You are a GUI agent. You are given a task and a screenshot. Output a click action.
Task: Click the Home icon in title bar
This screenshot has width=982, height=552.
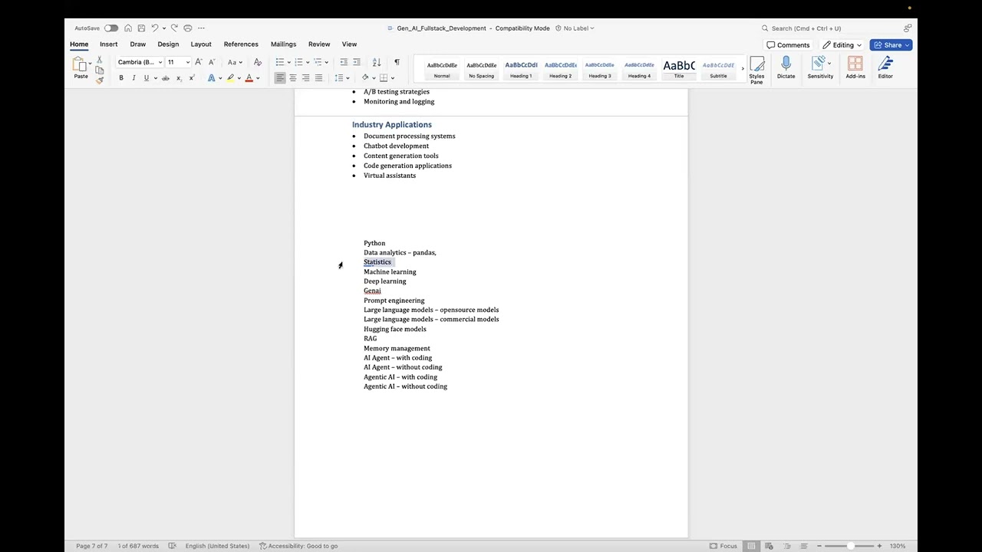(x=128, y=28)
